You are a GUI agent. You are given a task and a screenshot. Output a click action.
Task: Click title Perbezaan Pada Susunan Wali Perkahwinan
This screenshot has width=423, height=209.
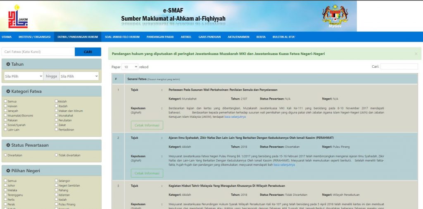223,90
